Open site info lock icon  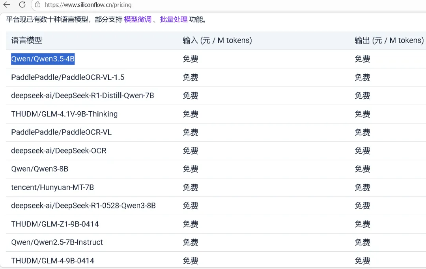pos(38,5)
